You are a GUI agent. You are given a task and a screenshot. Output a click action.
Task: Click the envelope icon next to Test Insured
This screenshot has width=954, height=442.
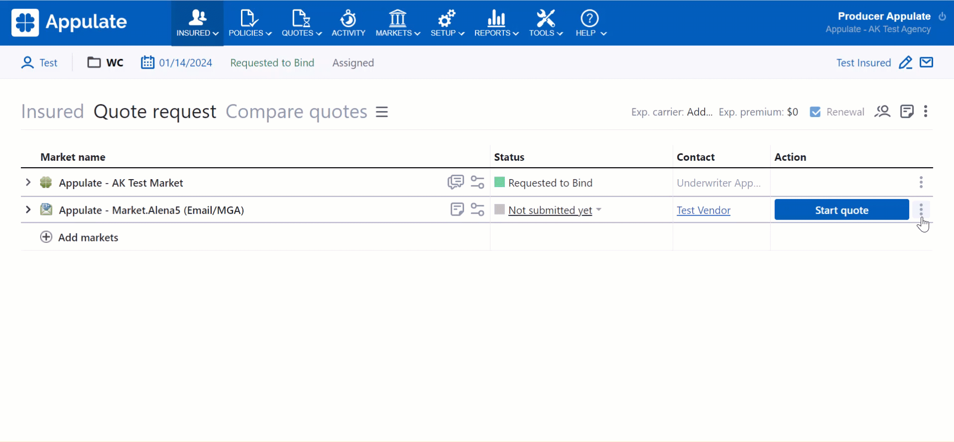[x=926, y=63]
